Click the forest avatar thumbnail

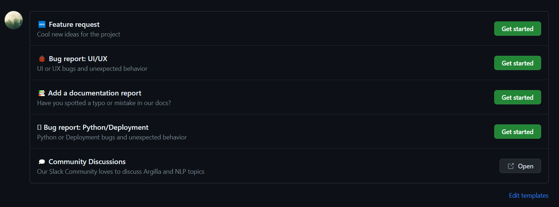click(14, 20)
